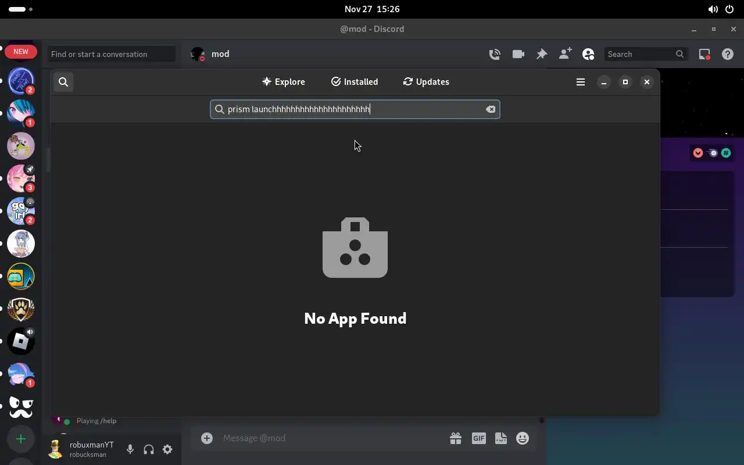The width and height of the screenshot is (744, 465).
Task: Open the app store hamburger menu
Action: click(580, 82)
